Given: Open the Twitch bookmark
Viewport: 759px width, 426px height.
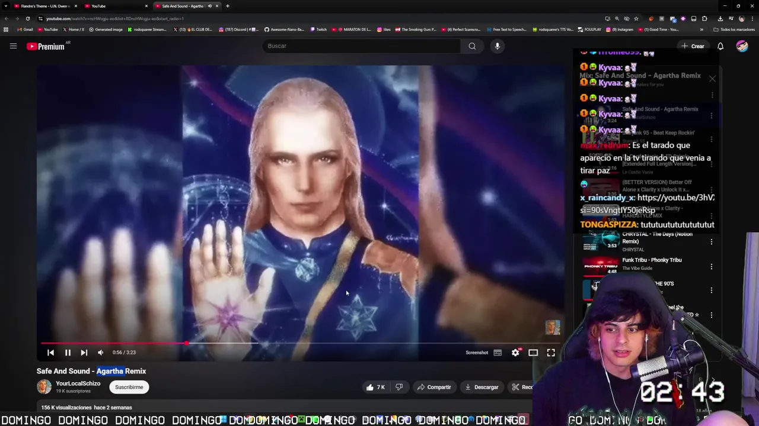Looking at the screenshot, I should click(x=318, y=30).
